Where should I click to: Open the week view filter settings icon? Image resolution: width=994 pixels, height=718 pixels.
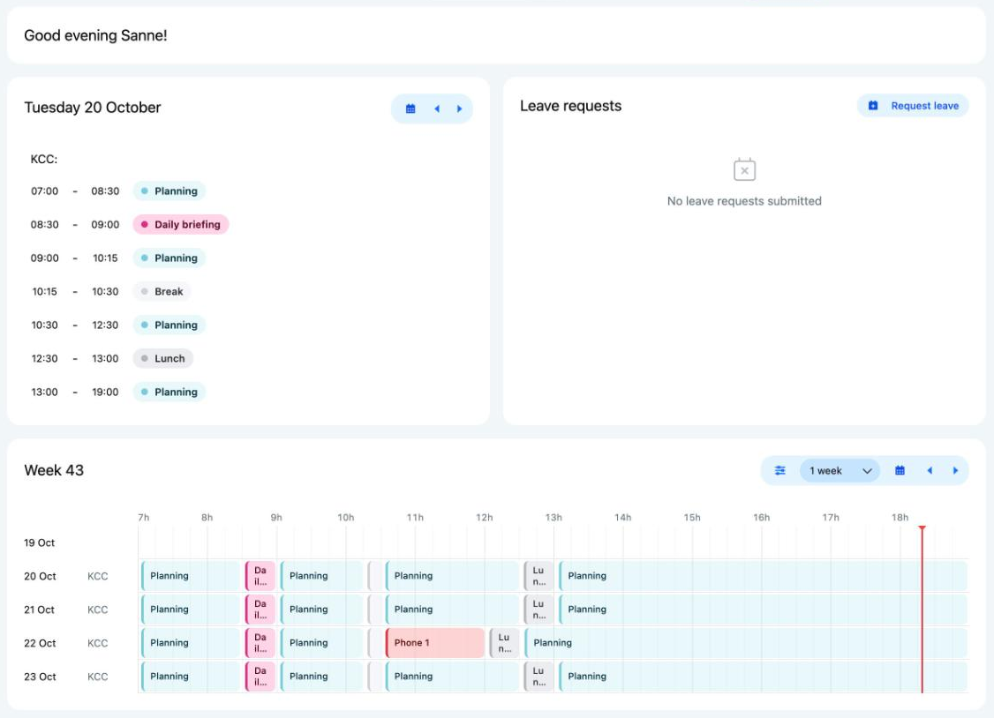[x=779, y=470]
